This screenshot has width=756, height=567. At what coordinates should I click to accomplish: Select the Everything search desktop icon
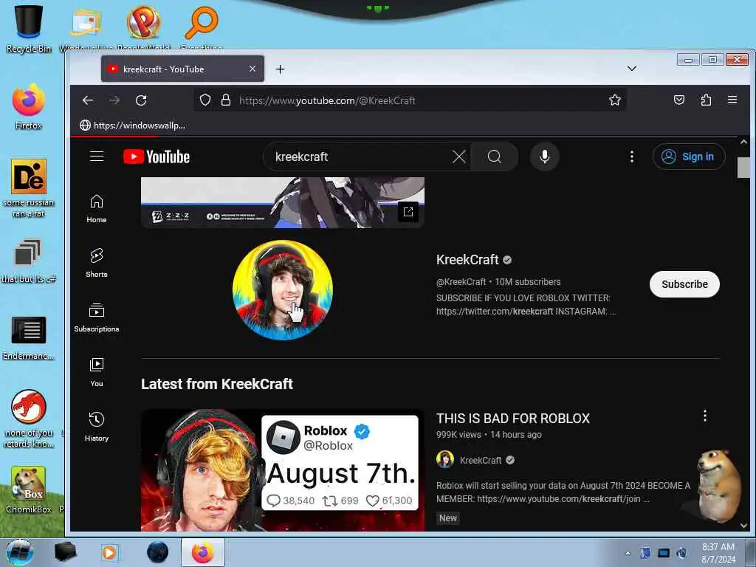pyautogui.click(x=202, y=27)
